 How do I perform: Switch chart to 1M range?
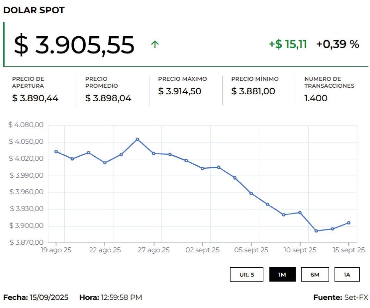tap(282, 274)
